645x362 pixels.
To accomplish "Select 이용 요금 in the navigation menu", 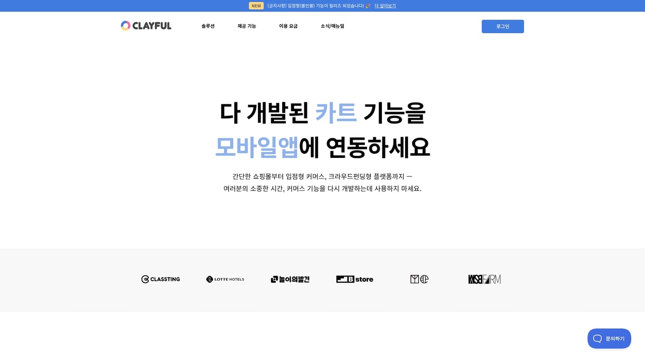I will point(288,26).
